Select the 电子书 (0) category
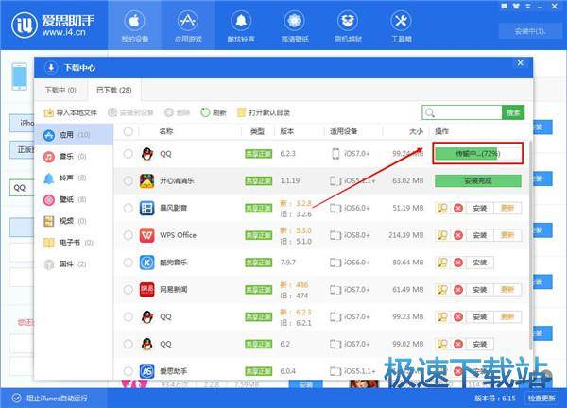 tap(75, 243)
